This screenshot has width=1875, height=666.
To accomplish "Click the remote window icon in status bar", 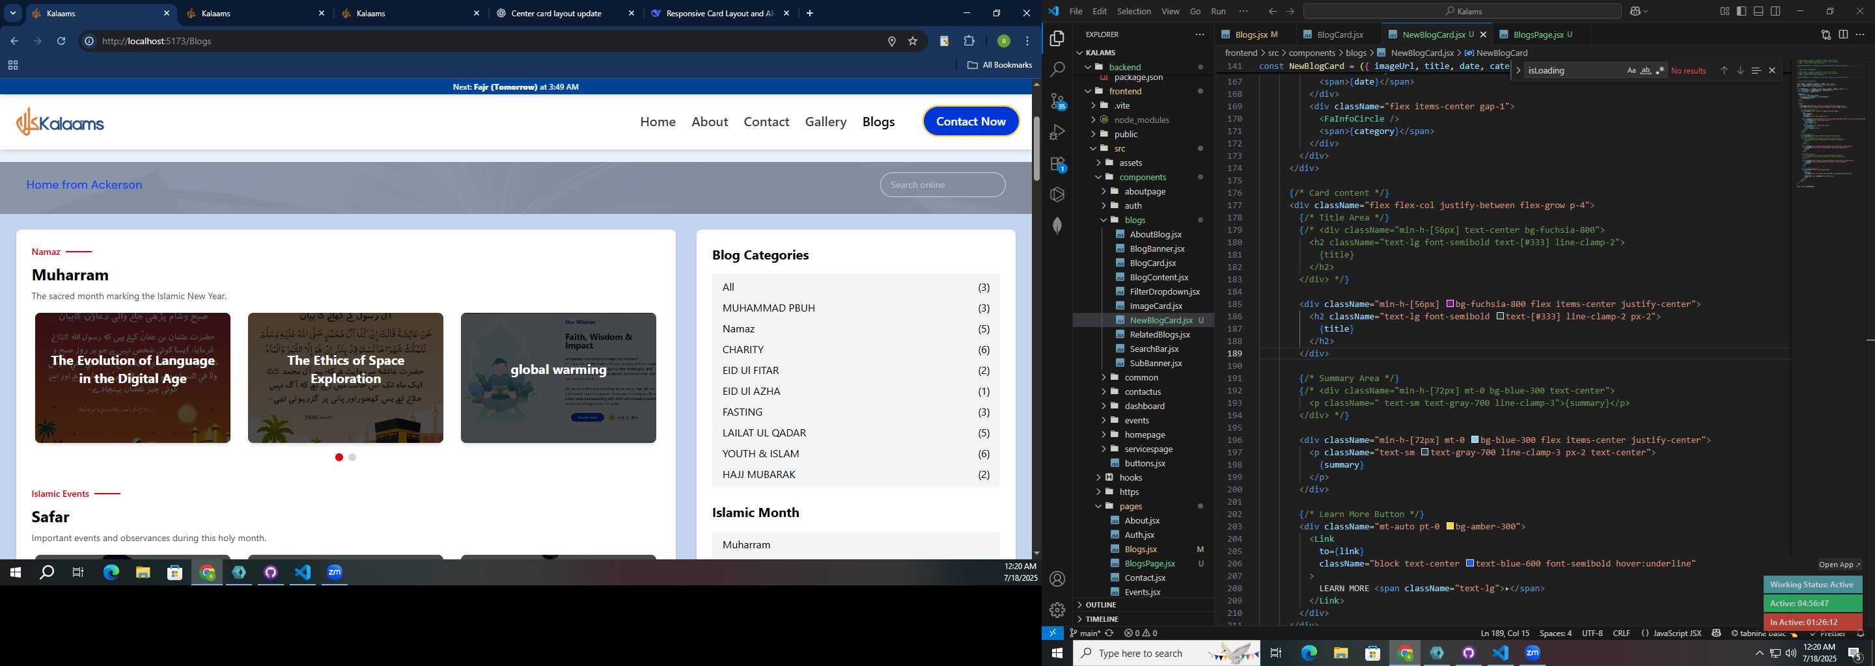I will (1053, 633).
